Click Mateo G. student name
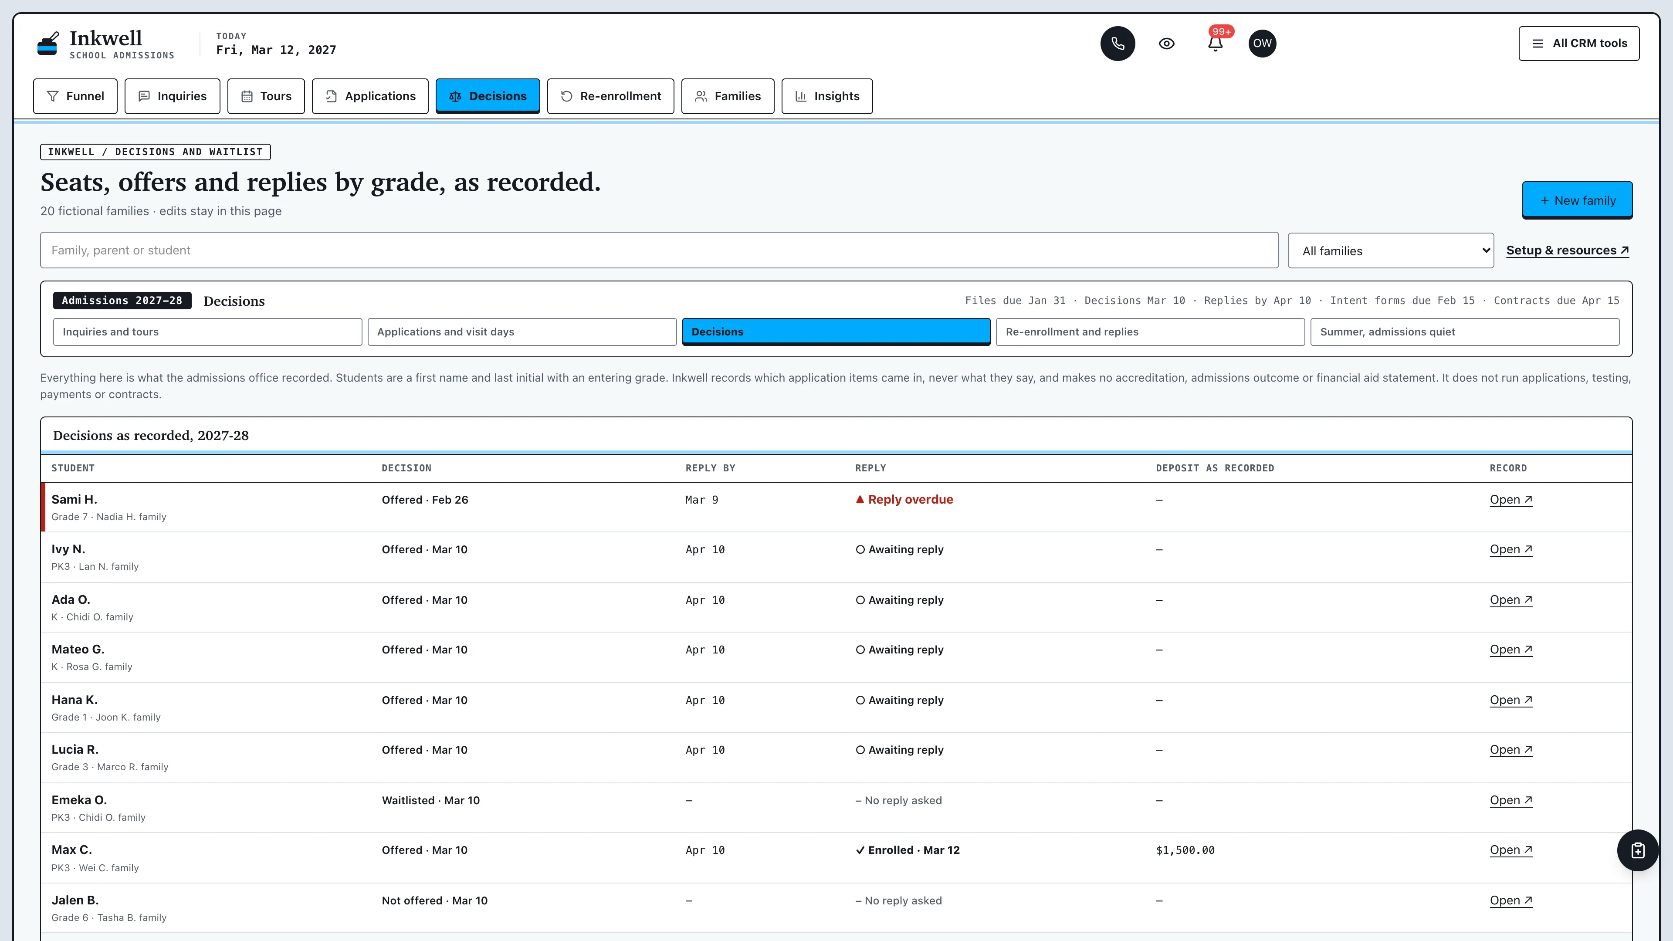 pyautogui.click(x=78, y=650)
